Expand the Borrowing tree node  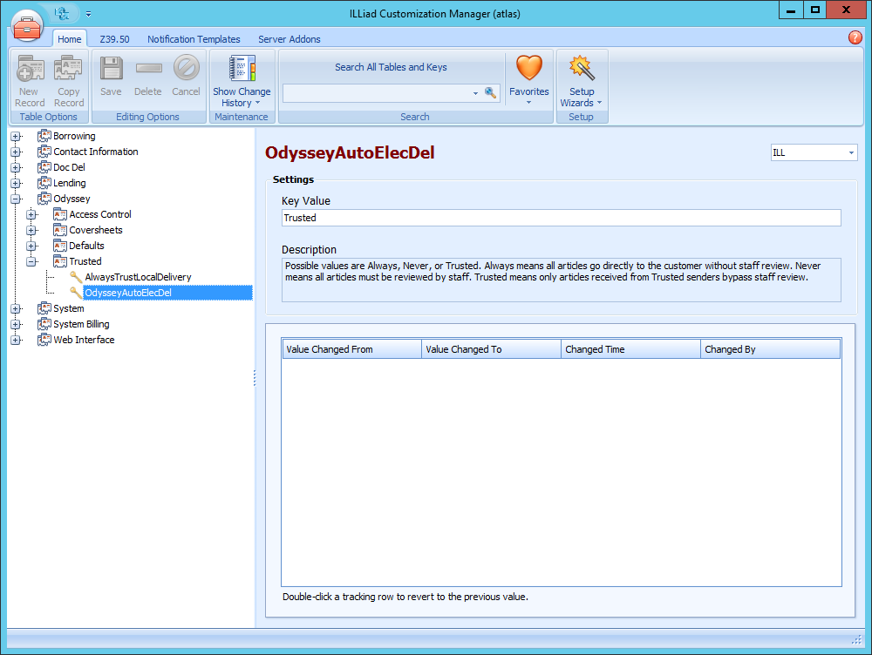pos(16,136)
